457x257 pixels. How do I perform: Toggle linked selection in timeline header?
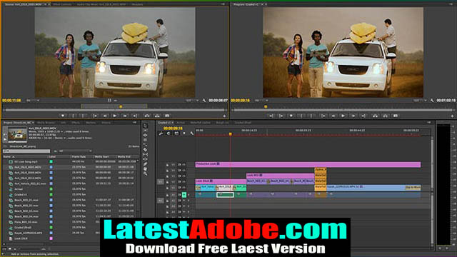[176, 133]
